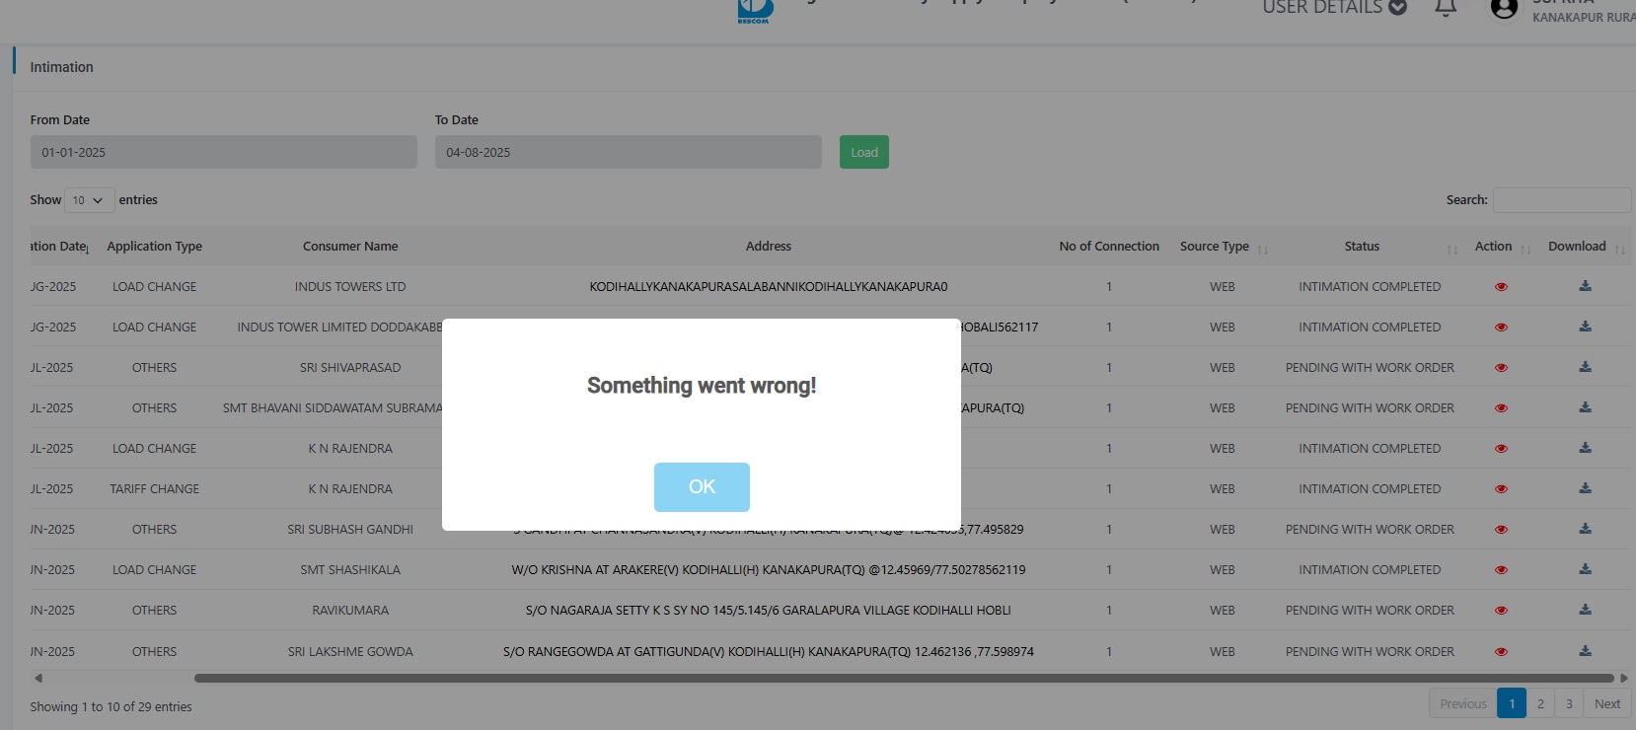
Task: Click address S/O NAGARAJA SETTY K S
Action: (769, 611)
